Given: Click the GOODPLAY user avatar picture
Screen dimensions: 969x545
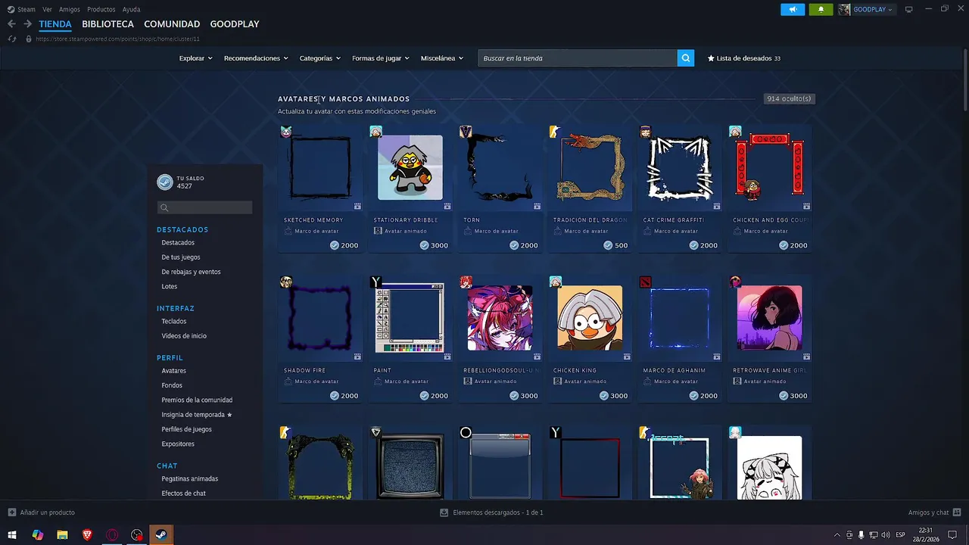Looking at the screenshot, I should coord(844,9).
